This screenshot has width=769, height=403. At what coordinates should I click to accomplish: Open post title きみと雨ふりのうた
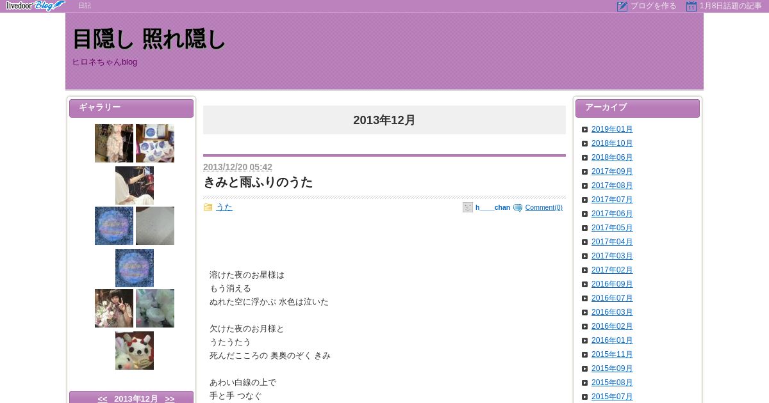pyautogui.click(x=258, y=182)
